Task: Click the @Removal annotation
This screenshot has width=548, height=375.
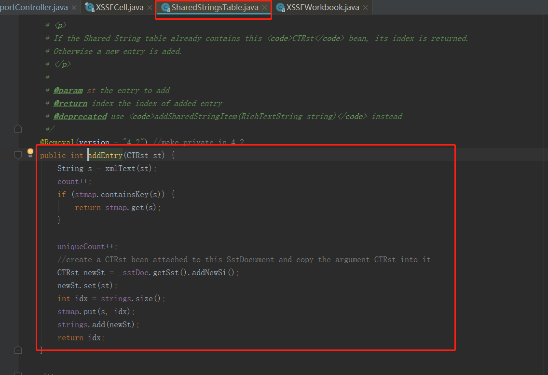Action: coord(57,142)
